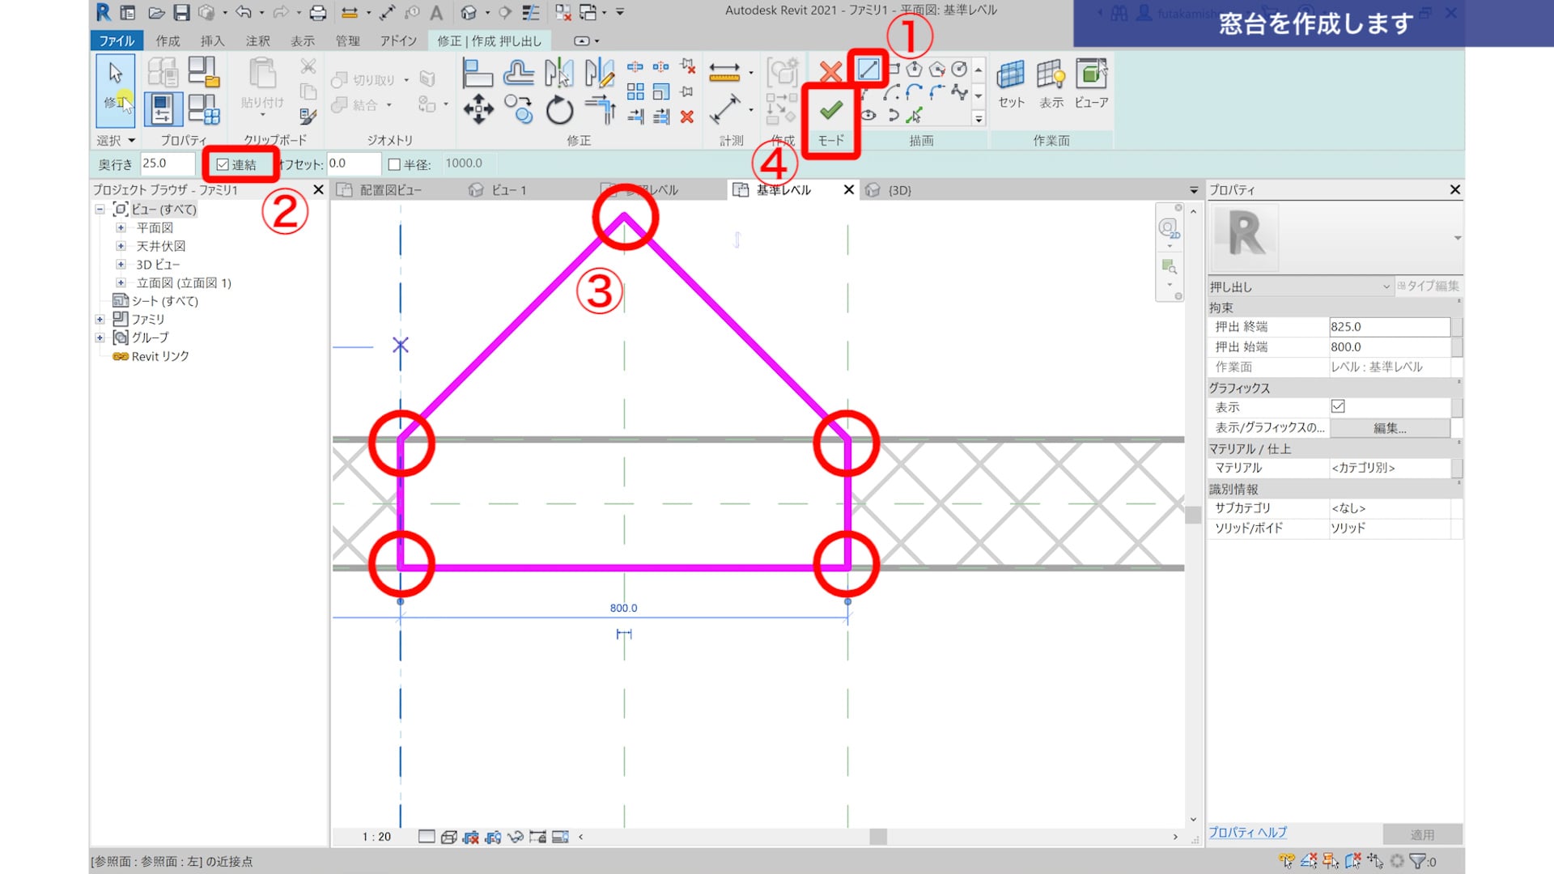This screenshot has width=1554, height=874.
Task: Toggle the 表示 visible checkbox in properties
Action: point(1337,406)
